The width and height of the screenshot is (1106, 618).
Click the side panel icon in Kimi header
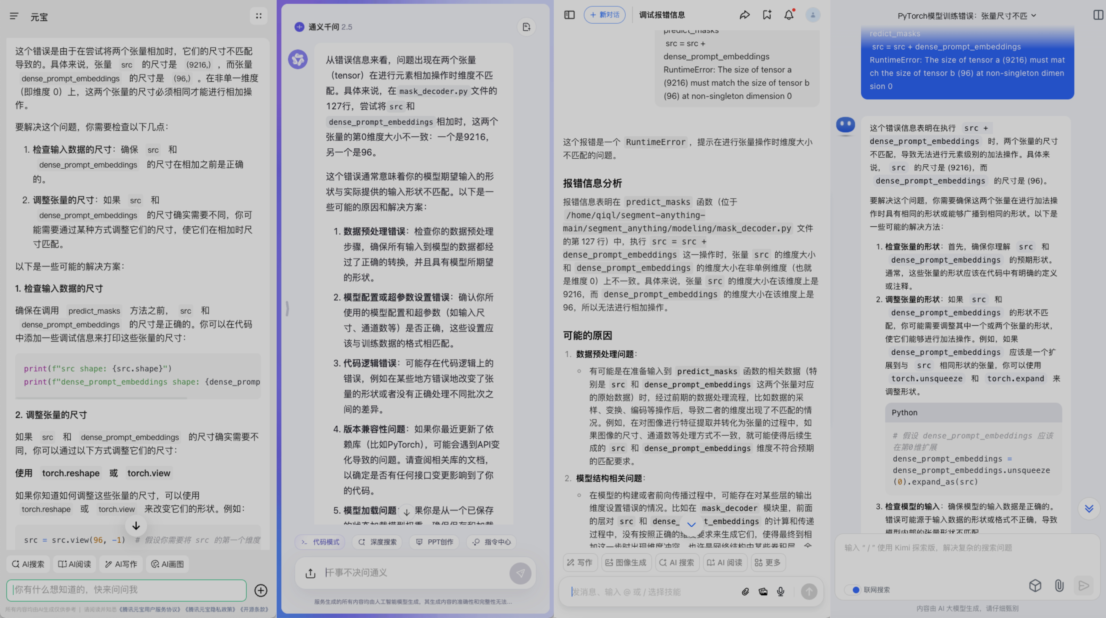pos(1098,15)
